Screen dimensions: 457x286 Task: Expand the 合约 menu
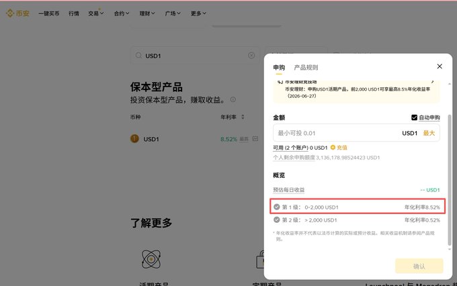pos(122,13)
